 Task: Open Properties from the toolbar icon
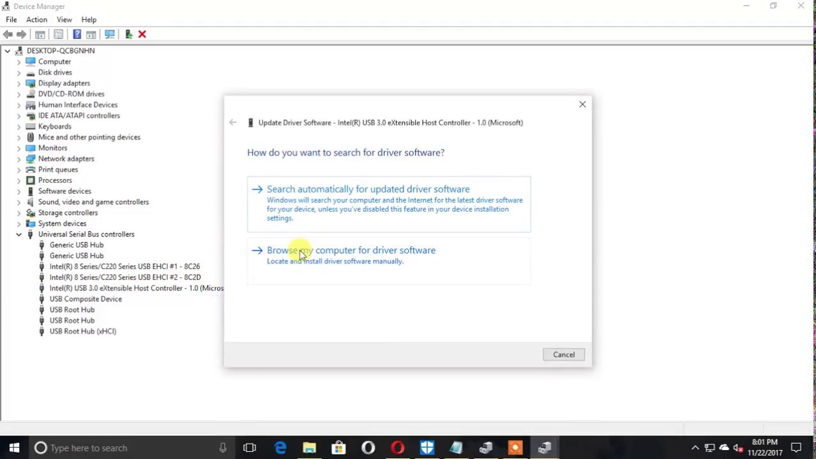[x=59, y=34]
